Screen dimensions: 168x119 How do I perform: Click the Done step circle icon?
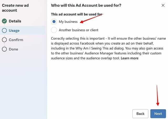[4, 49]
